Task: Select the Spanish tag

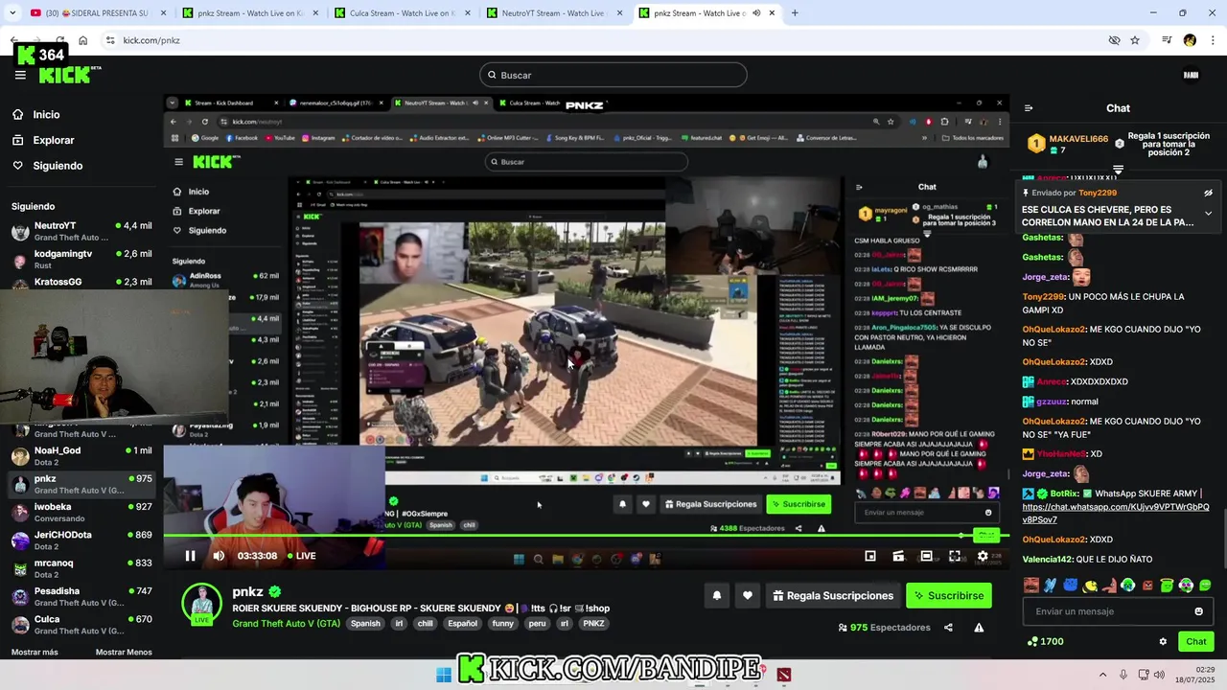Action: (365, 623)
